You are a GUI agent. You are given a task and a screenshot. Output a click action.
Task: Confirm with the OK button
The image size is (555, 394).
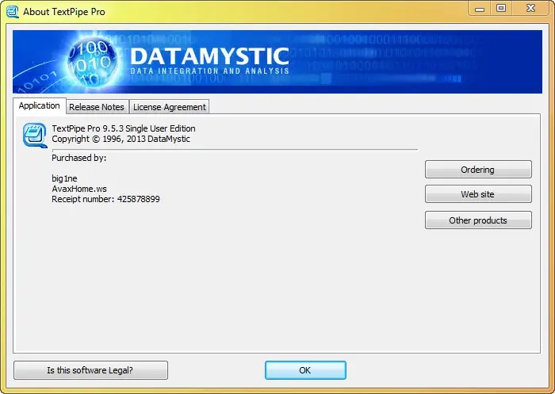305,370
